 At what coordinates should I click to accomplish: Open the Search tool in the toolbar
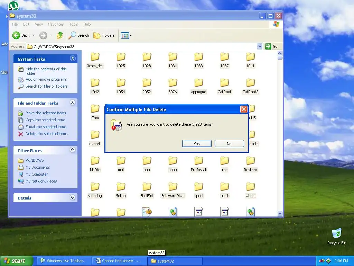pos(78,35)
